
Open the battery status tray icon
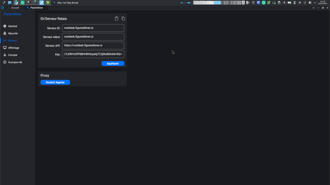[x=289, y=3]
